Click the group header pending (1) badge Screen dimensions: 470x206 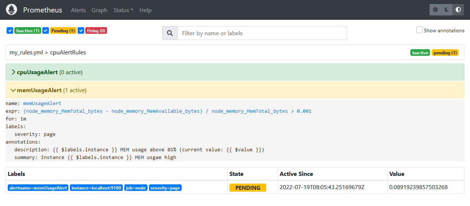445,53
